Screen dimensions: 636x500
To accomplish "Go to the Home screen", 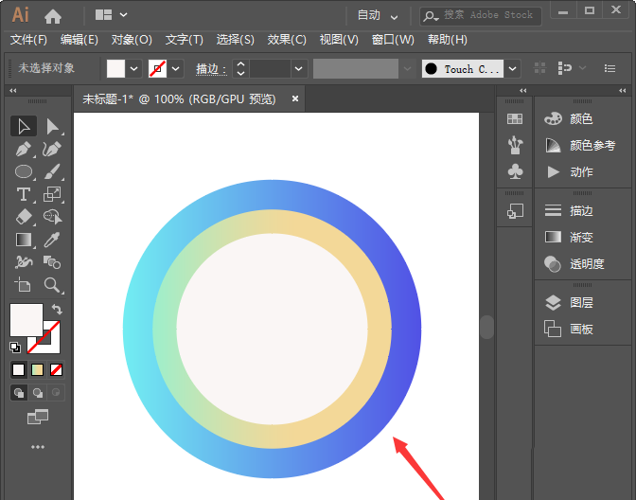I will pyautogui.click(x=53, y=16).
